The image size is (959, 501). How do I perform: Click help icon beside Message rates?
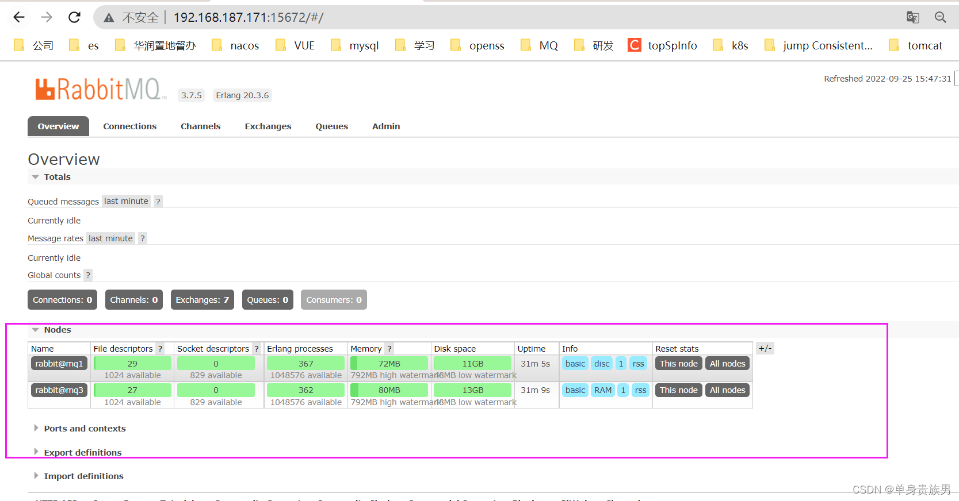(x=143, y=238)
